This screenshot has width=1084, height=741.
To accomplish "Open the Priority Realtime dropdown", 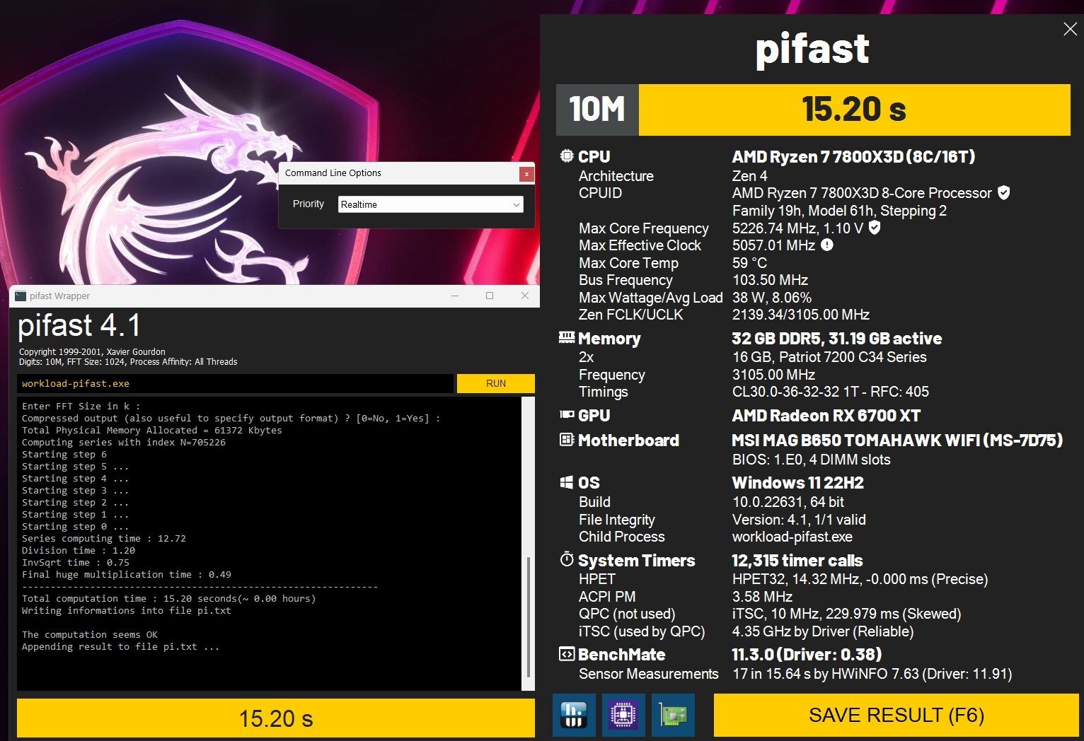I will (431, 204).
